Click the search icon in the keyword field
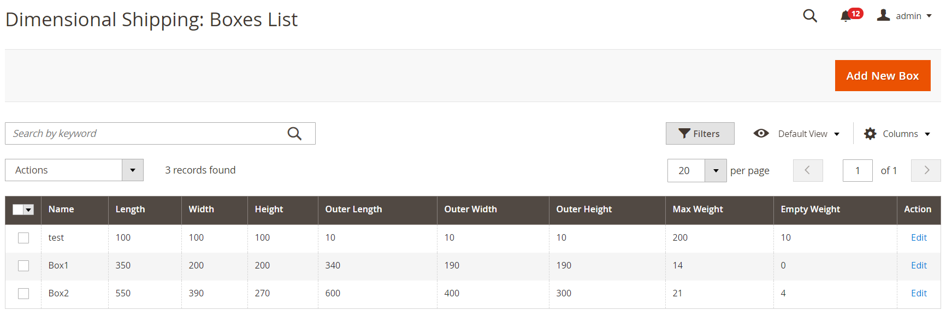The width and height of the screenshot is (946, 316). coord(294,134)
